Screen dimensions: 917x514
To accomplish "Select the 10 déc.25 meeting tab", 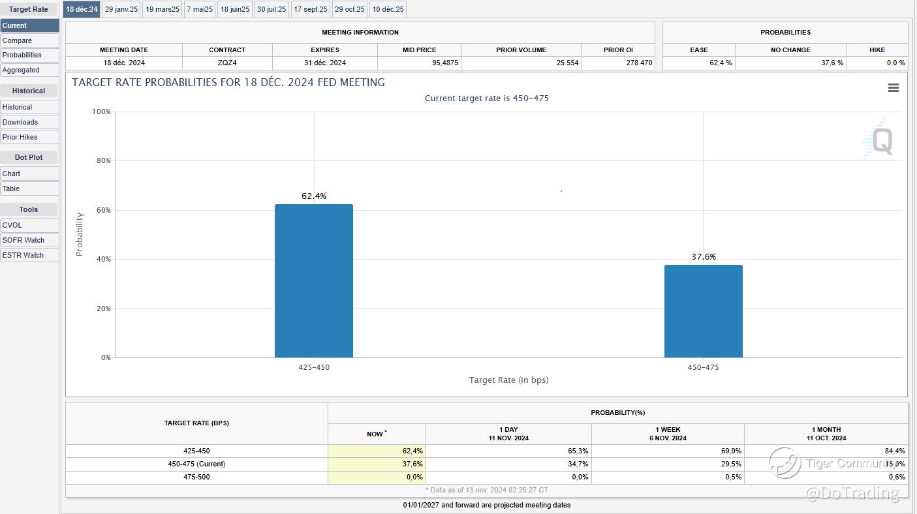I will (388, 9).
